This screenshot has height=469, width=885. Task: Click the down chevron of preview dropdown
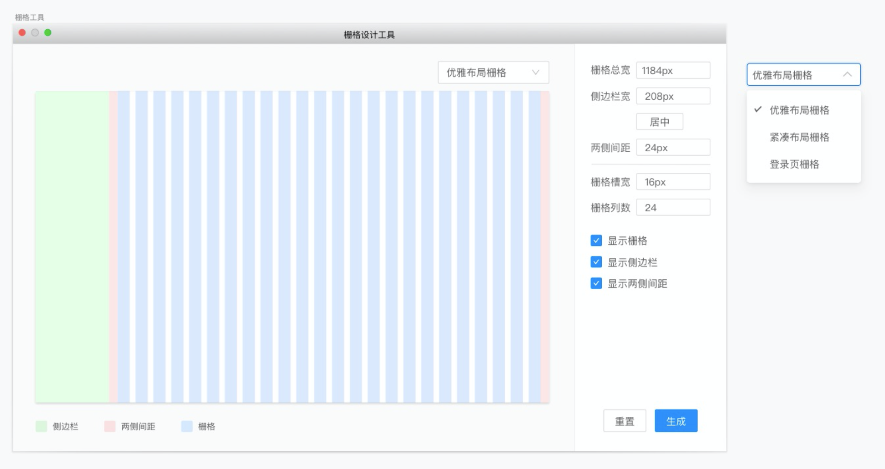[535, 72]
